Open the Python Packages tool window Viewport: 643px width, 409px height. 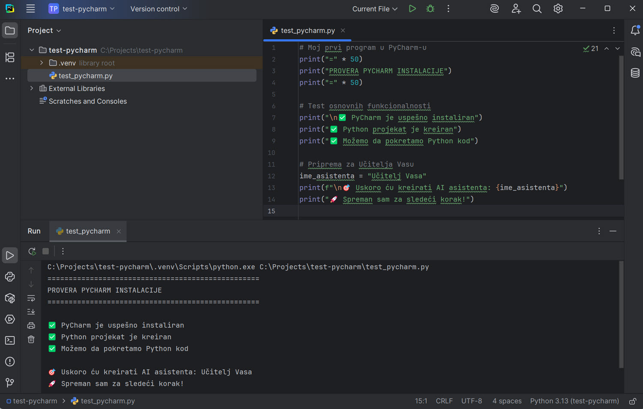coord(10,298)
